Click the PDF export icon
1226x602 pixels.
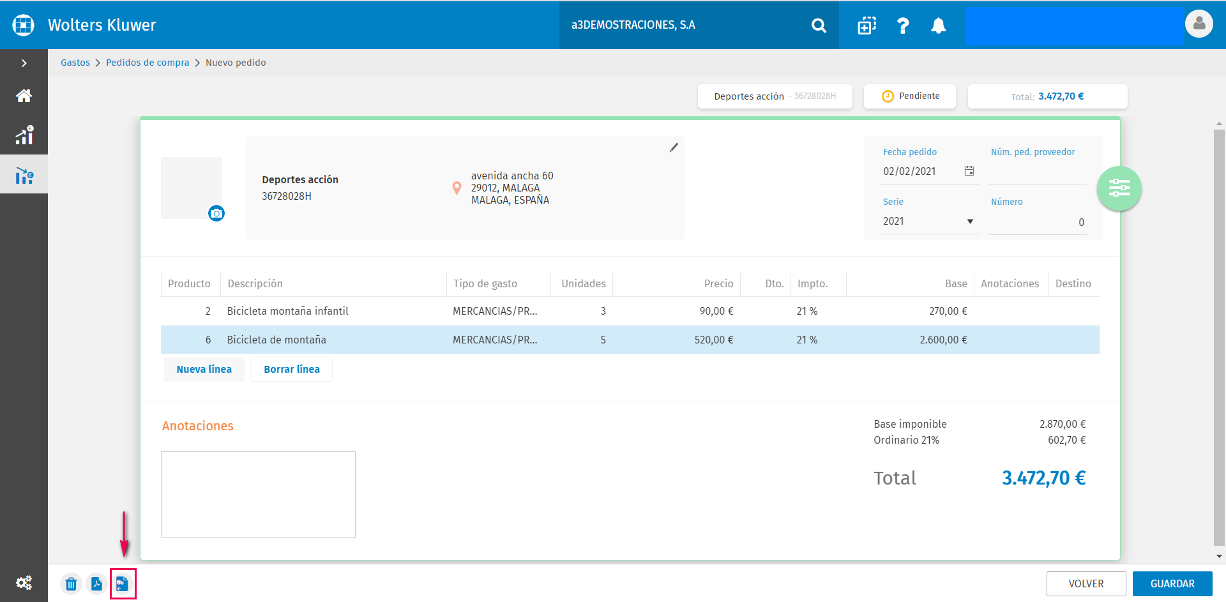click(x=96, y=583)
